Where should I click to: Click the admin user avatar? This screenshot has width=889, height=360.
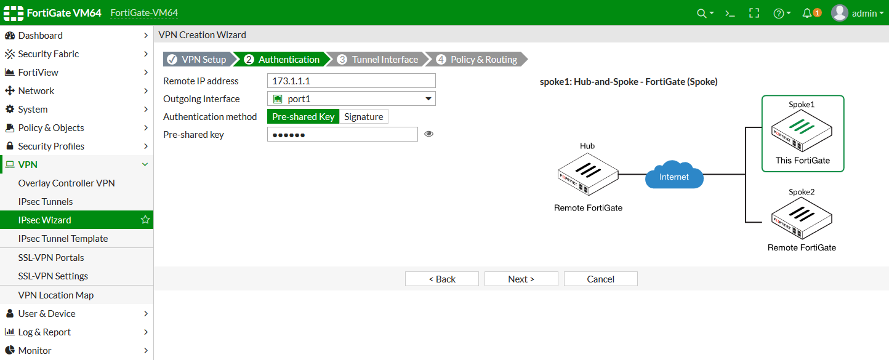840,13
